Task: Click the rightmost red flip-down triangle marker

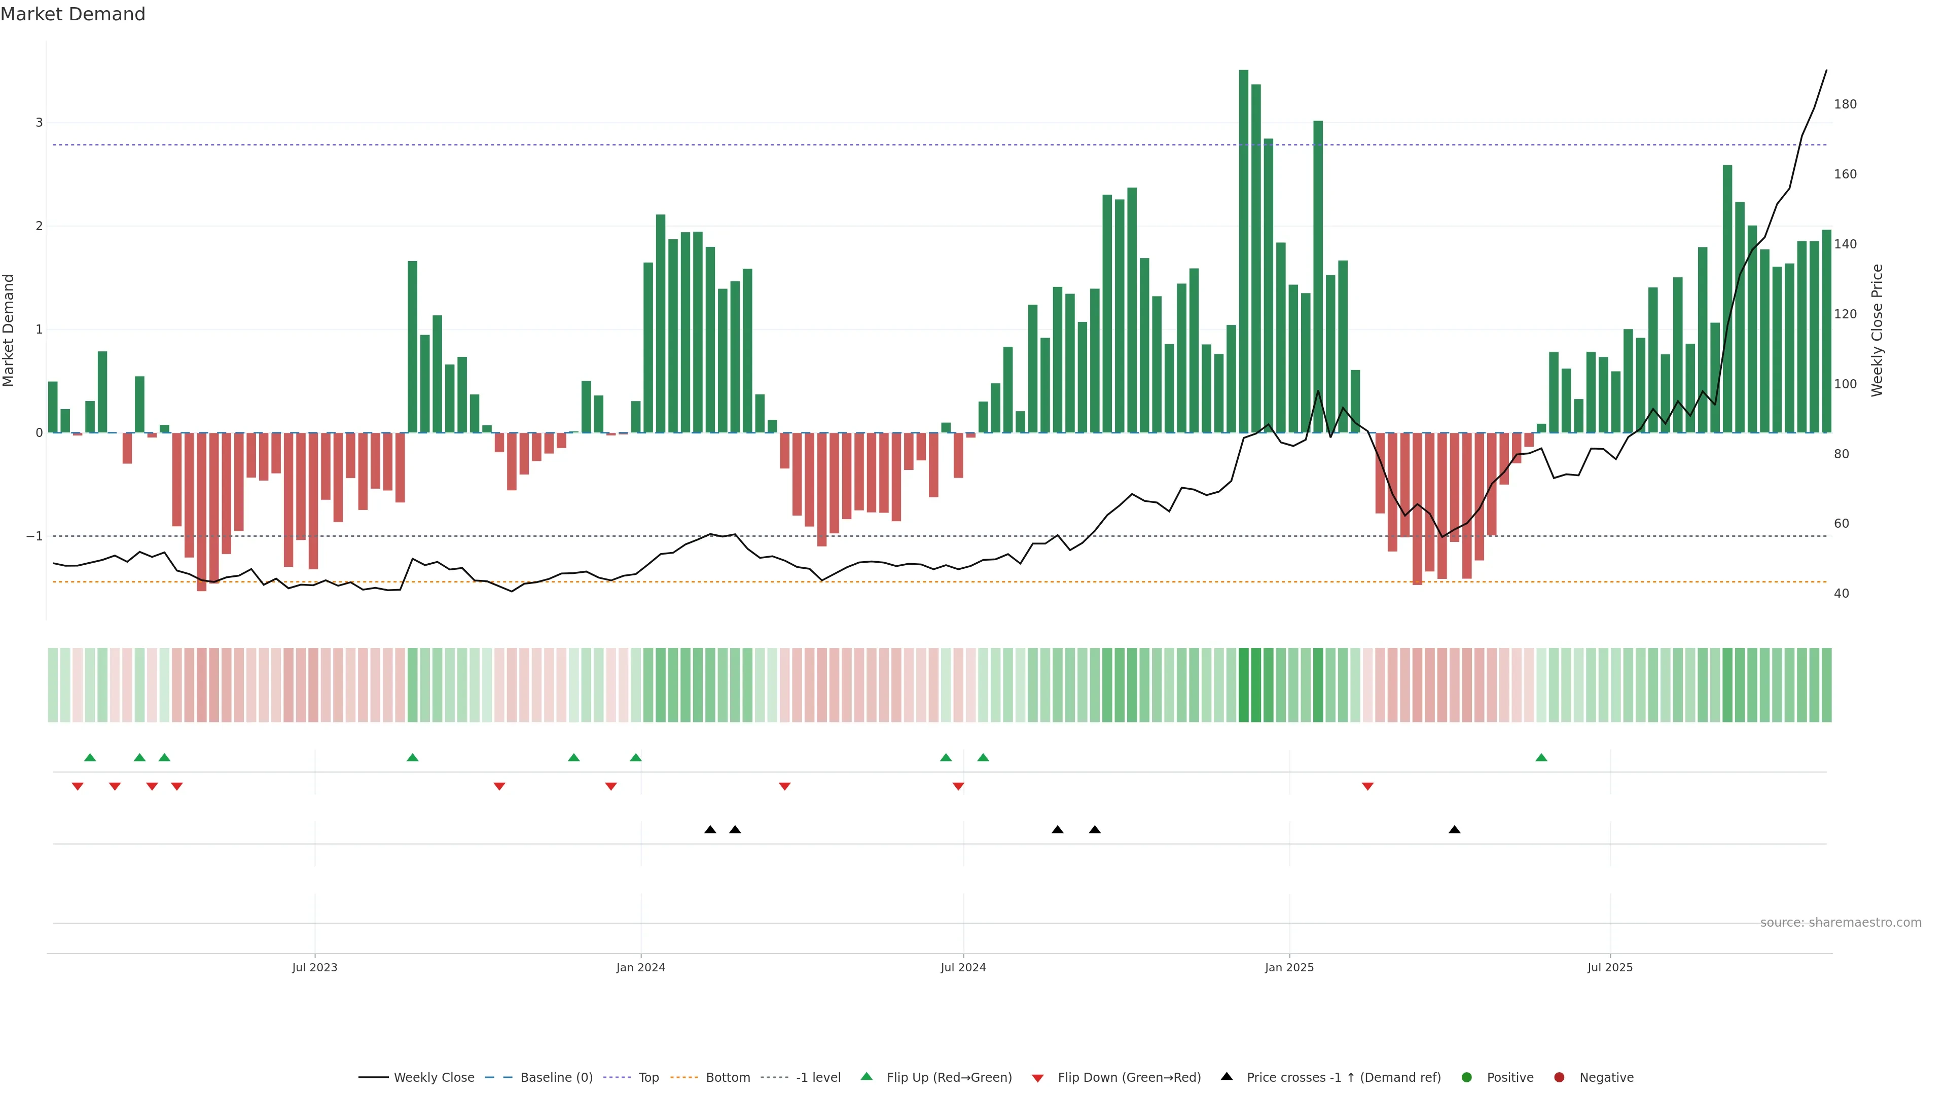Action: 1367,787
